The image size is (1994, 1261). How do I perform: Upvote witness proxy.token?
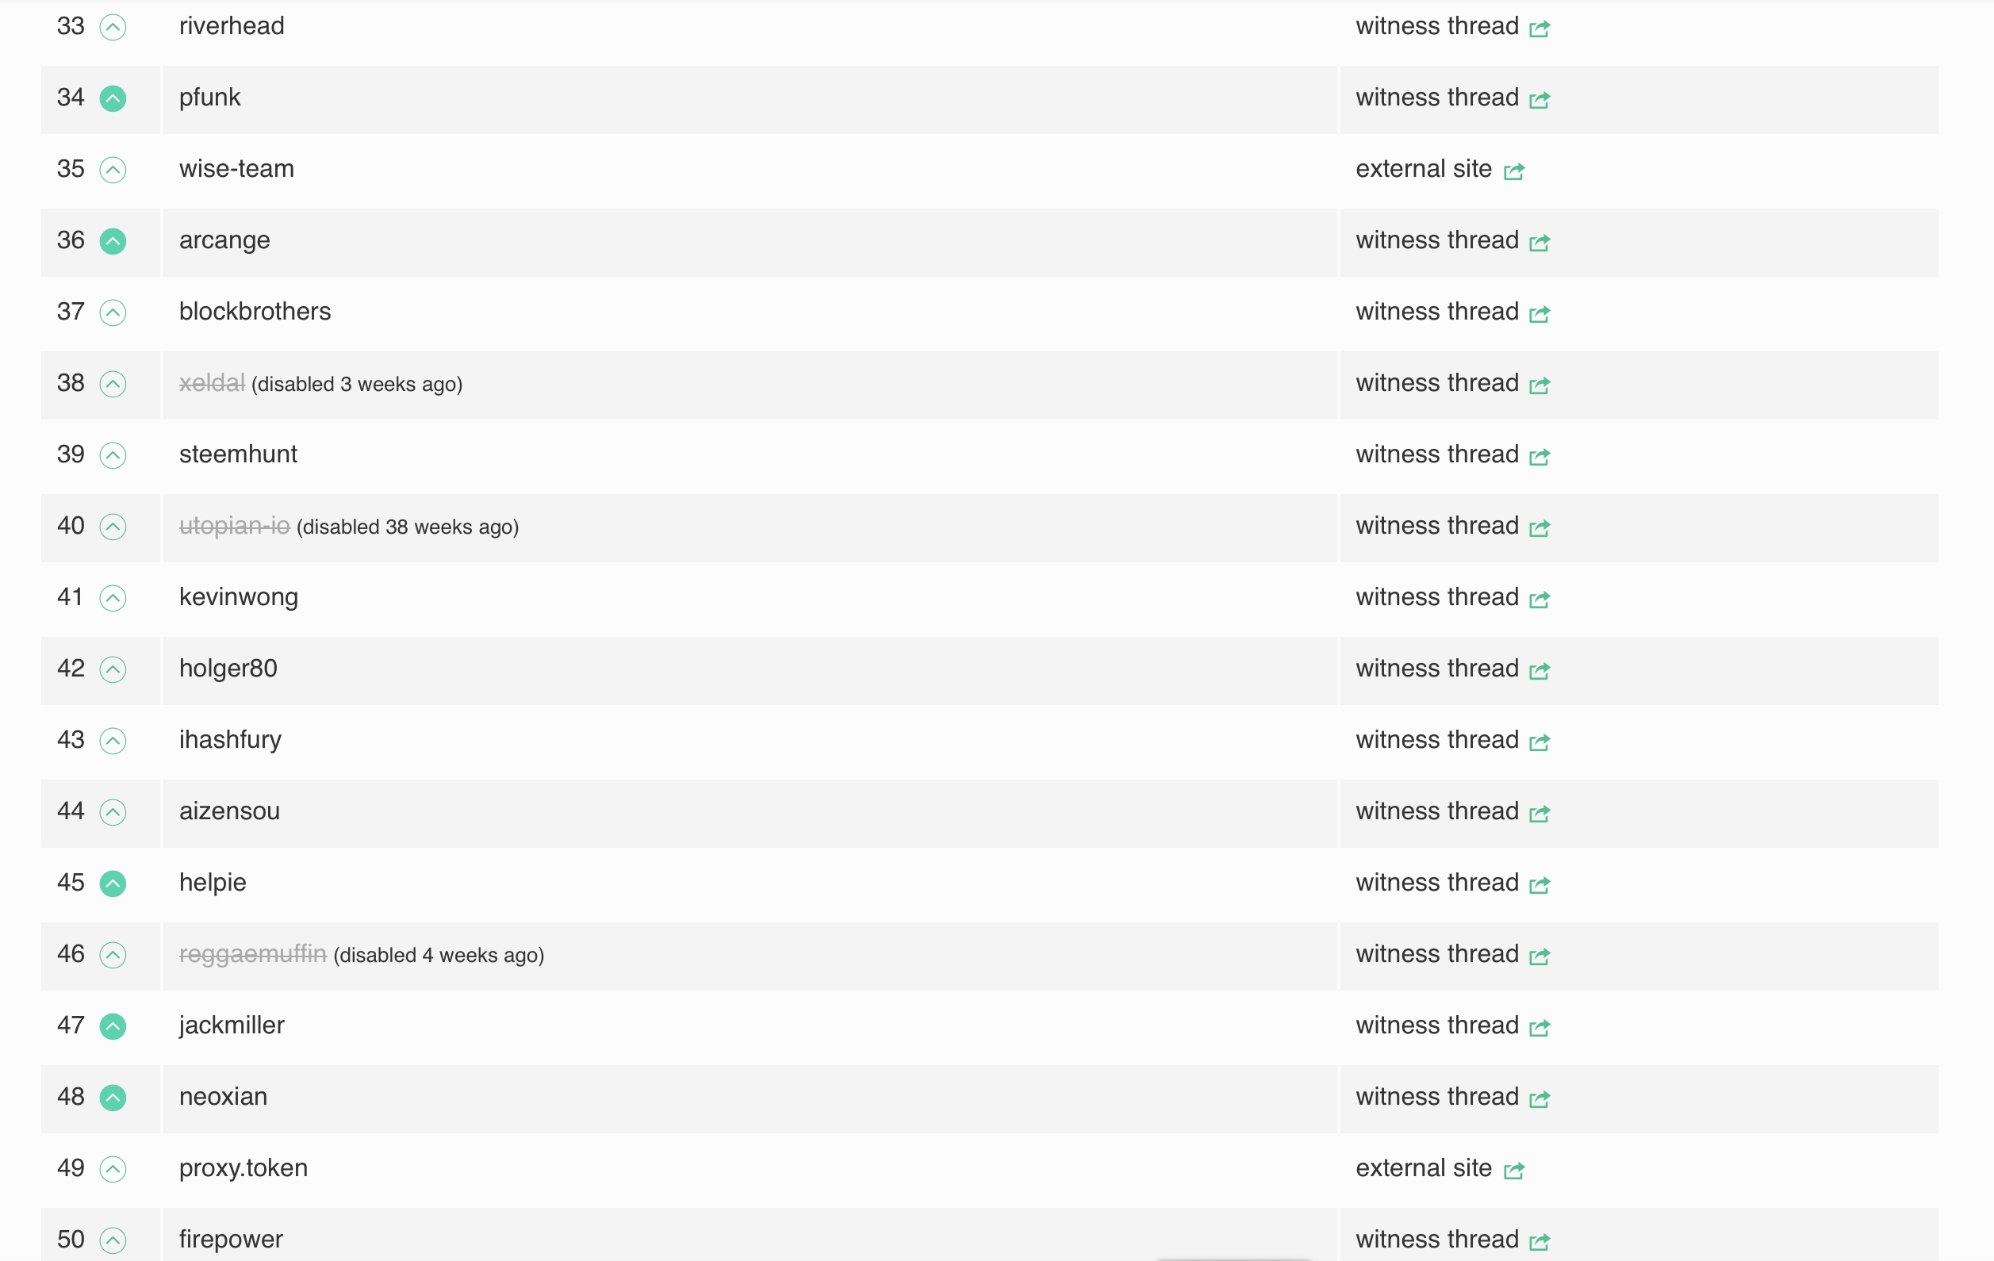point(113,1169)
